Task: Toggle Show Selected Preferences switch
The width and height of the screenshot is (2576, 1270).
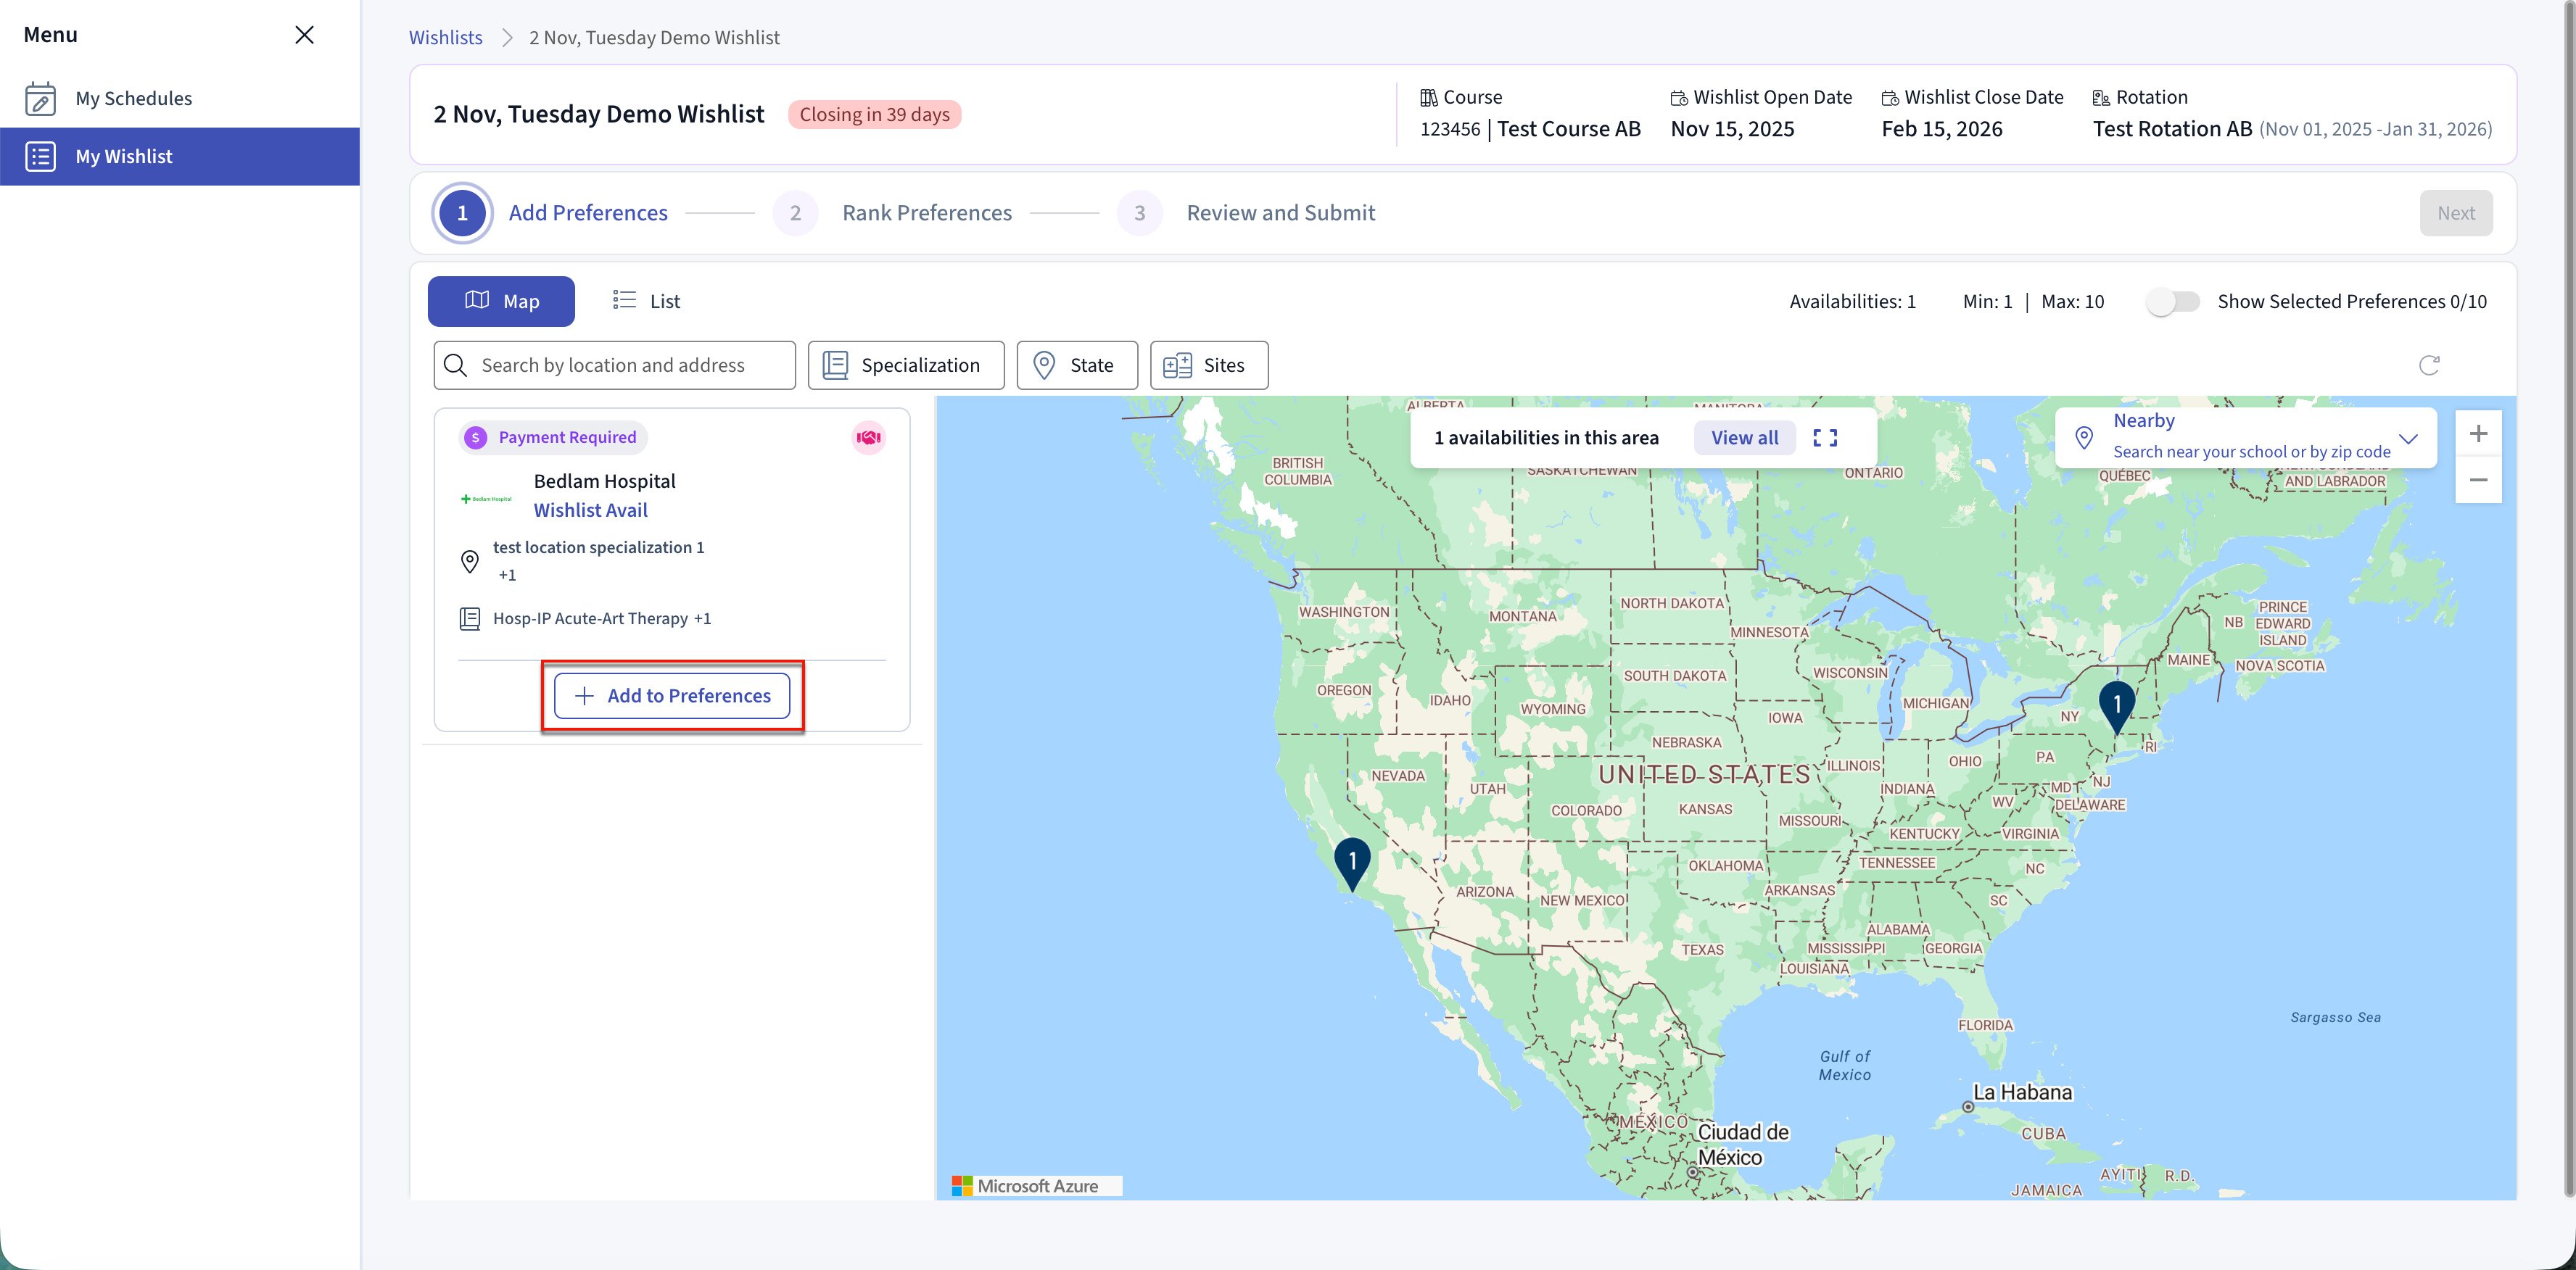Action: point(2172,302)
